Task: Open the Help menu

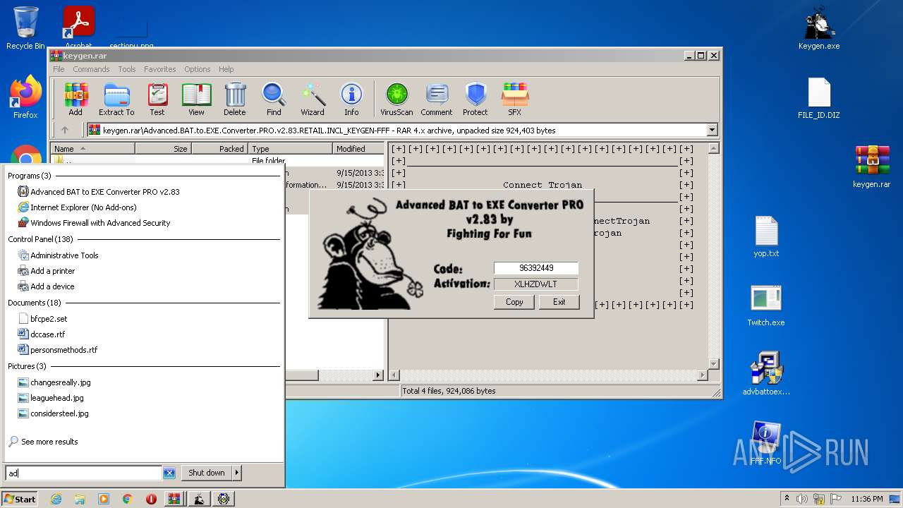Action: pyautogui.click(x=226, y=69)
